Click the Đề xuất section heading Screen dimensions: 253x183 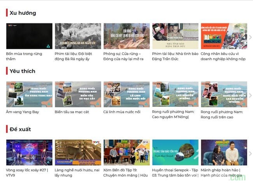point(20,129)
